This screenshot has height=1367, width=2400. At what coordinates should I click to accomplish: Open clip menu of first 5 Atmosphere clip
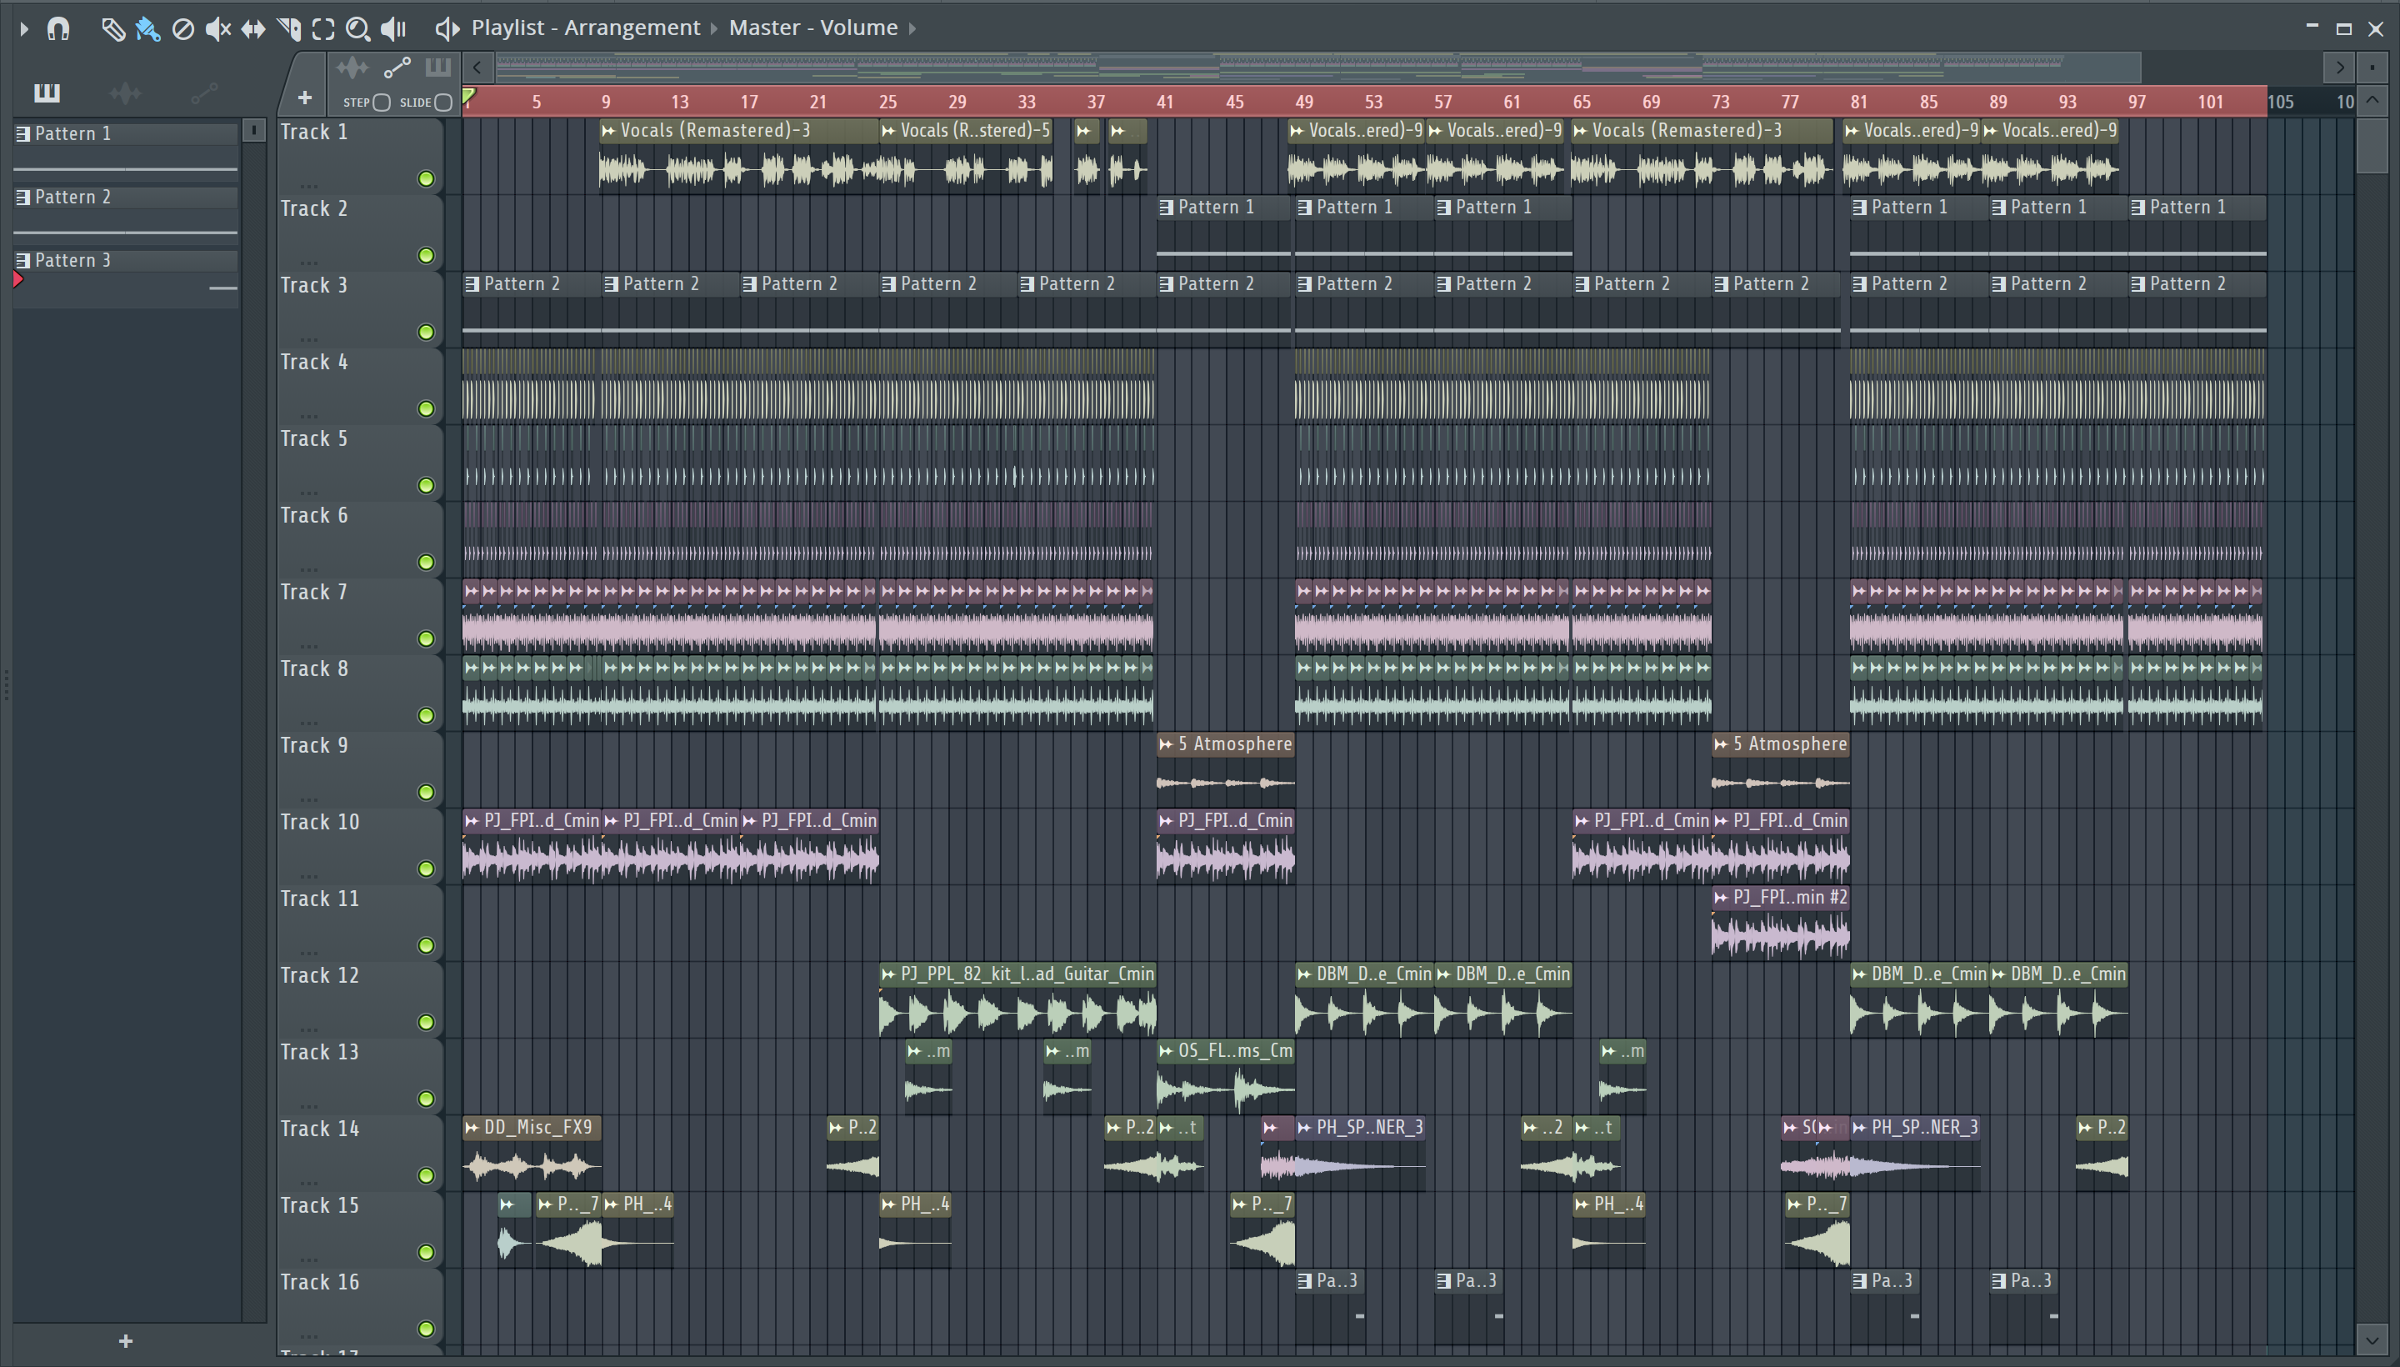(1166, 744)
